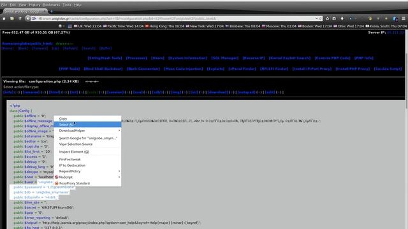408x229 pixels.
Task: Click the [session] file action link
Action: [115, 92]
